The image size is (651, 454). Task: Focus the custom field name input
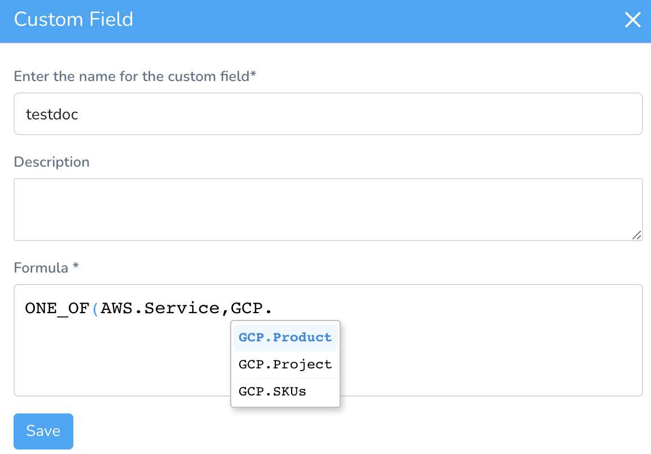(x=328, y=114)
